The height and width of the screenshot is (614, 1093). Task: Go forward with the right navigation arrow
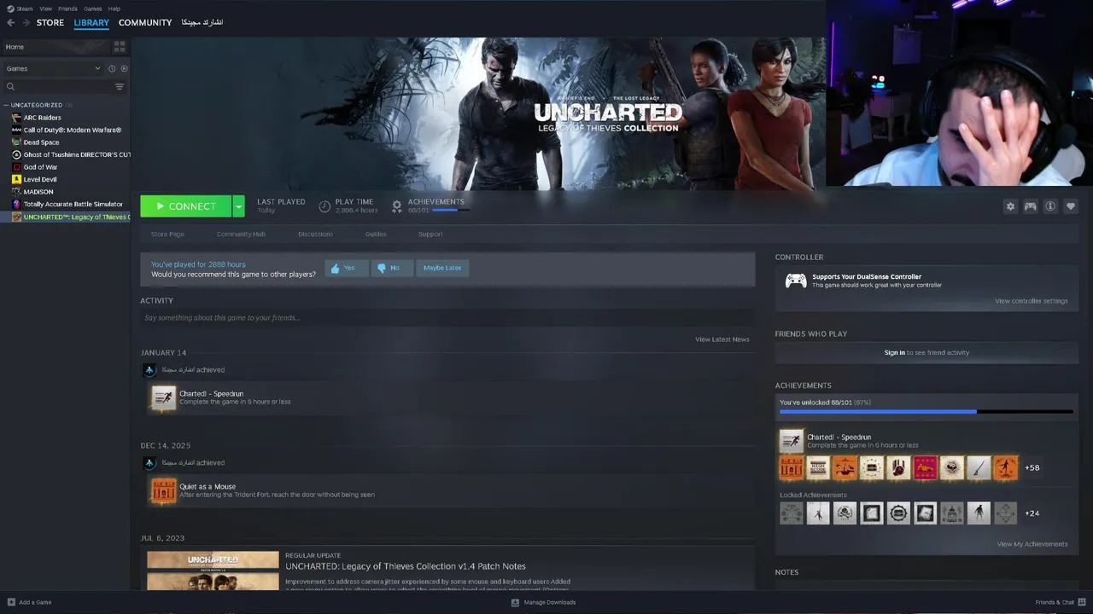click(x=26, y=22)
